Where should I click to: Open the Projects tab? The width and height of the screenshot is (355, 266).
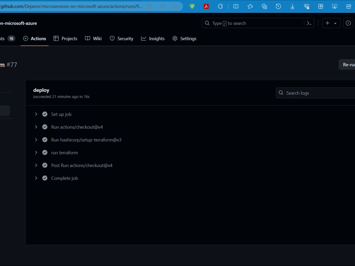65,39
